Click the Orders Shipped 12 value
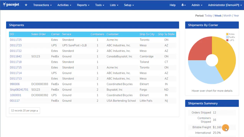The height and width of the screenshot is (137, 244). coord(214,112)
